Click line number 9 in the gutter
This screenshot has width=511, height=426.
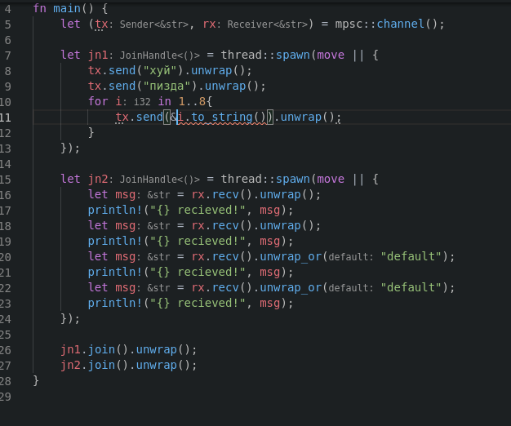(8, 87)
